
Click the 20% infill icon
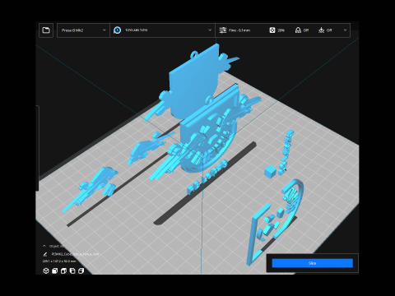(x=272, y=30)
